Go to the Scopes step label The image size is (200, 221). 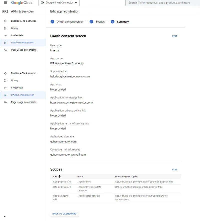pyautogui.click(x=100, y=22)
